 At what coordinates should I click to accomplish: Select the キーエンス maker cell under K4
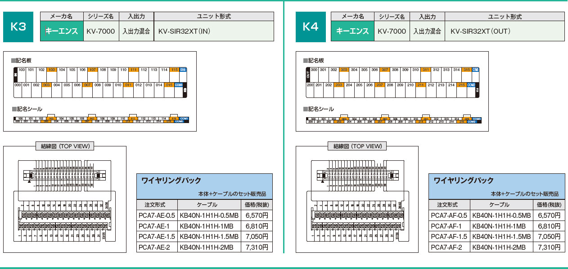pos(352,31)
